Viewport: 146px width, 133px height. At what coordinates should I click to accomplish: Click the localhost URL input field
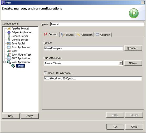click(93, 78)
